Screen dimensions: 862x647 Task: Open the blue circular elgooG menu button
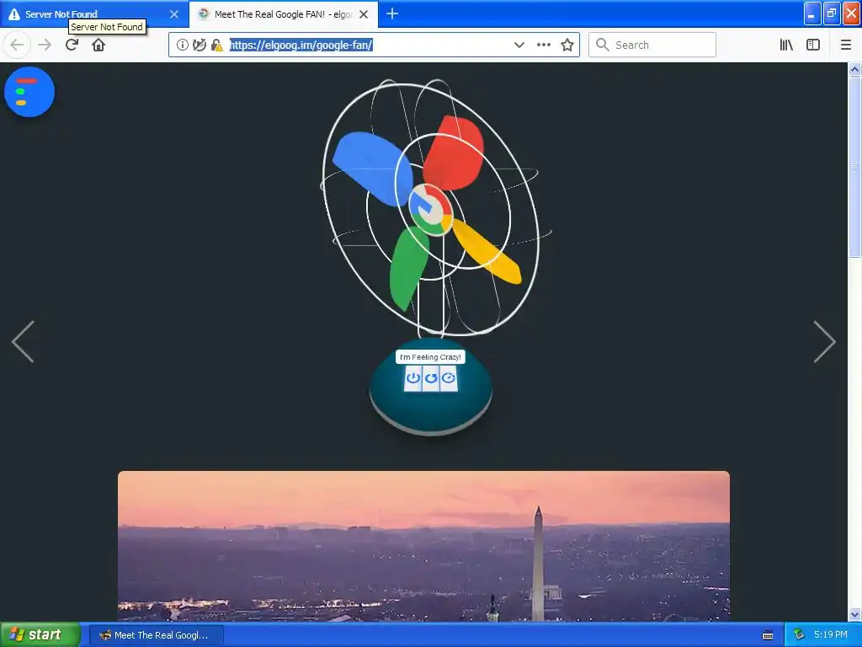point(29,92)
